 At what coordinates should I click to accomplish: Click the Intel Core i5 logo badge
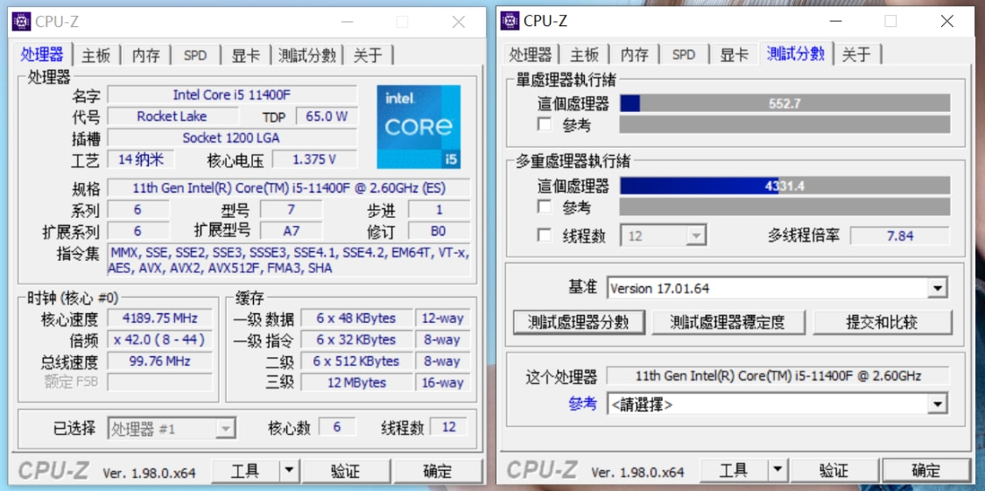(419, 127)
